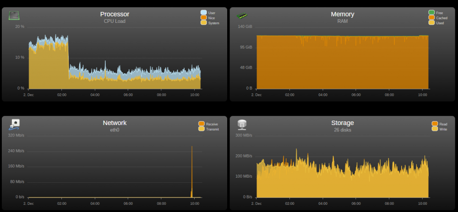The height and width of the screenshot is (212, 458).
Task: Click the 95 GiB label in Memory chart
Action: click(246, 47)
